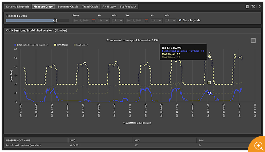The height and width of the screenshot is (152, 265).
Task: Toggle Established sessions legend series
Action: click(31, 45)
